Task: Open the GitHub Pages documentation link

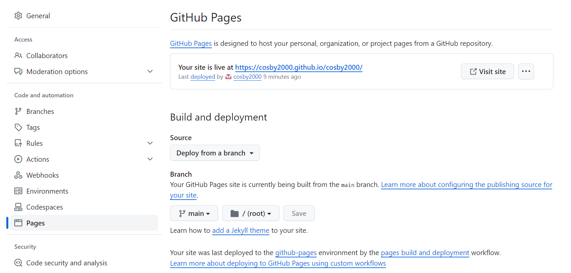Action: 191,44
